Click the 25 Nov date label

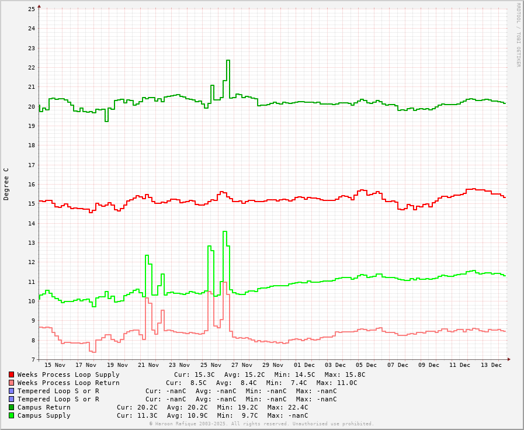(211, 365)
